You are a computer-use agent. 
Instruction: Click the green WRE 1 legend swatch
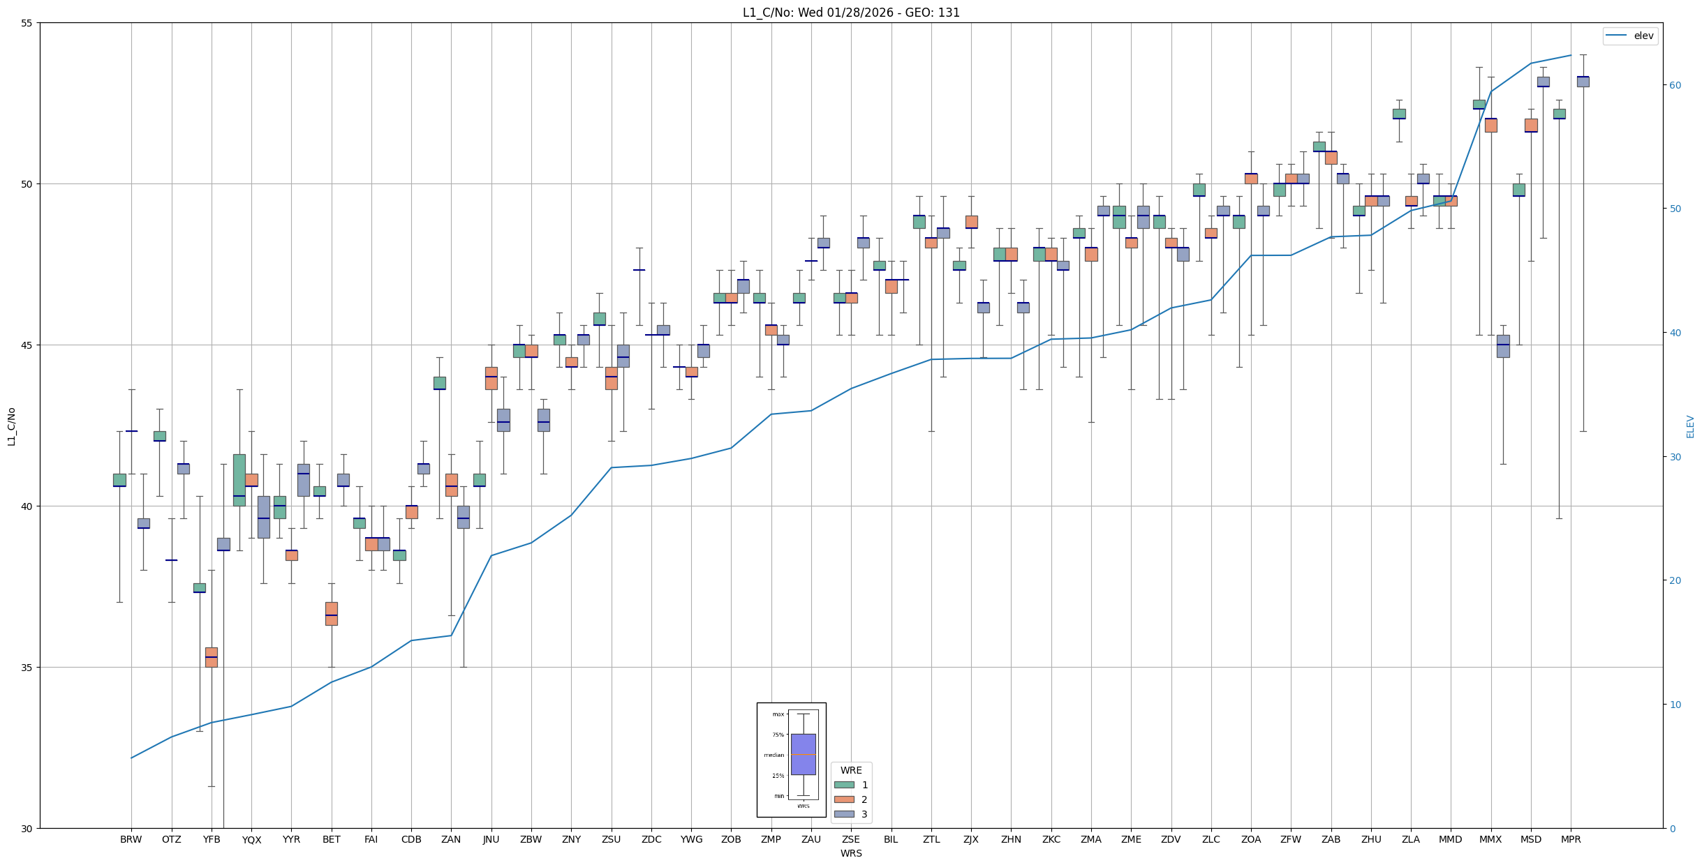843,785
